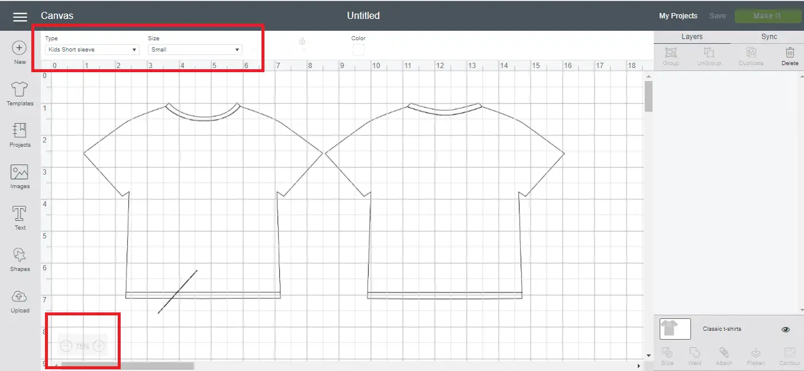Open My Projects link
Image resolution: width=804 pixels, height=371 pixels.
point(678,16)
